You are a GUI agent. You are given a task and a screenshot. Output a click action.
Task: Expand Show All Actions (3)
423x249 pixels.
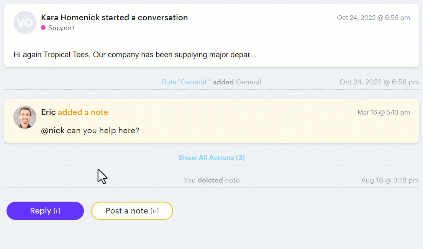point(211,158)
